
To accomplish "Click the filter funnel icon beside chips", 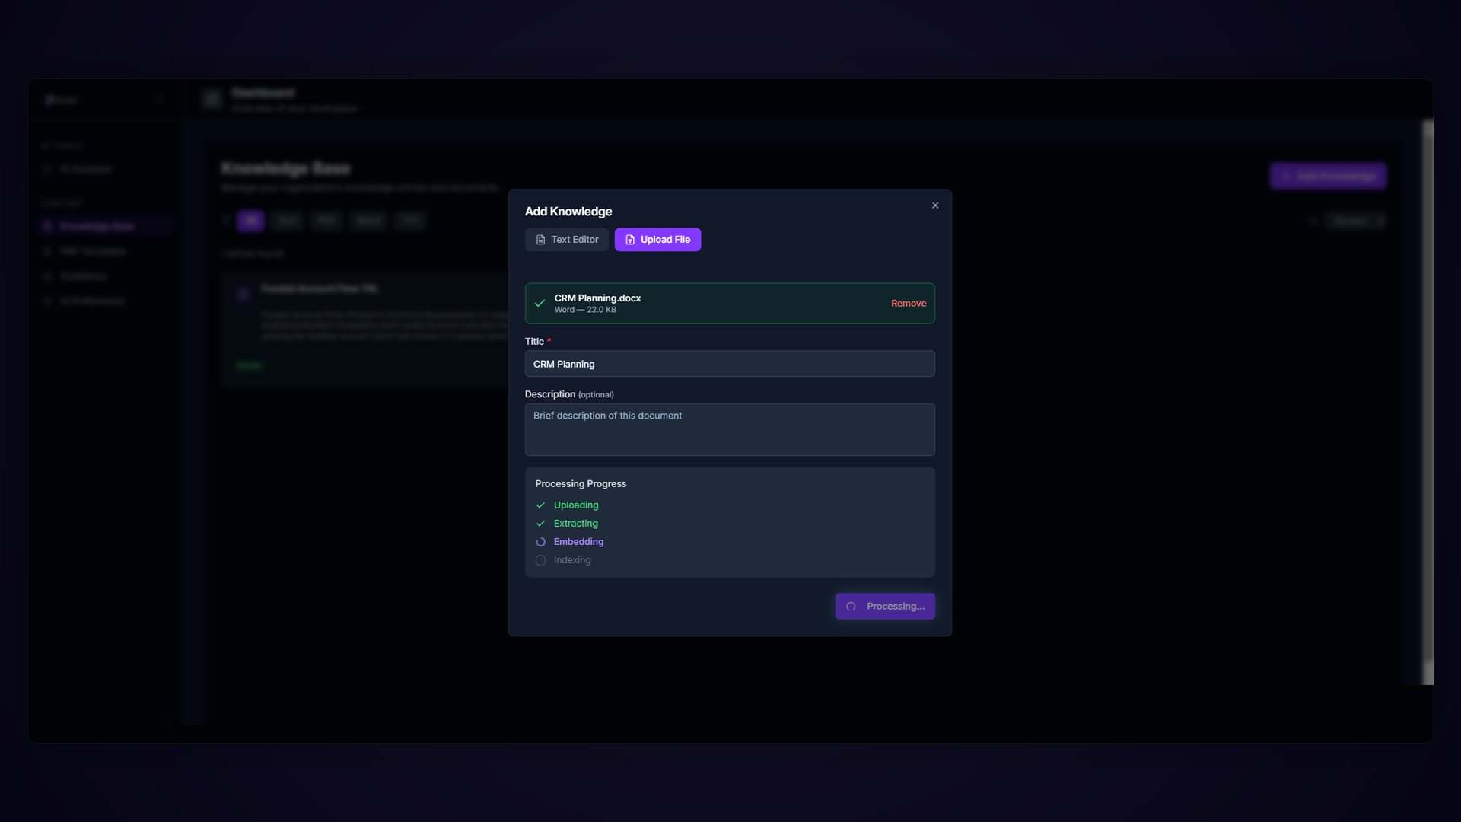I will 225,220.
